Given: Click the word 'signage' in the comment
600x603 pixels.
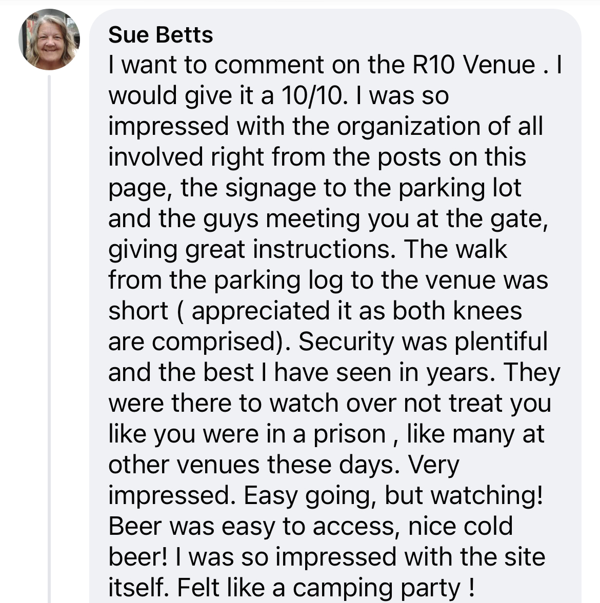Looking at the screenshot, I should point(270,189).
